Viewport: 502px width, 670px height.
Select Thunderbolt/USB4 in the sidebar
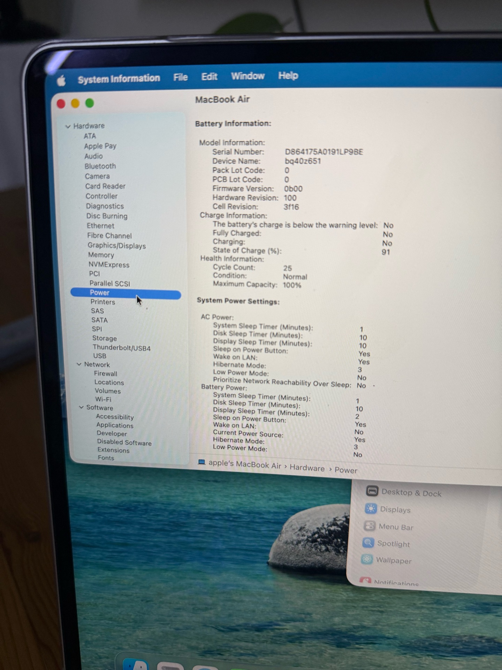coord(121,348)
